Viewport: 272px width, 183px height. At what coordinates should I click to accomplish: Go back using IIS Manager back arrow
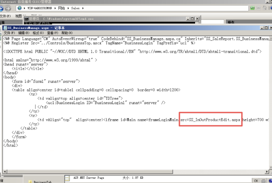1,8
